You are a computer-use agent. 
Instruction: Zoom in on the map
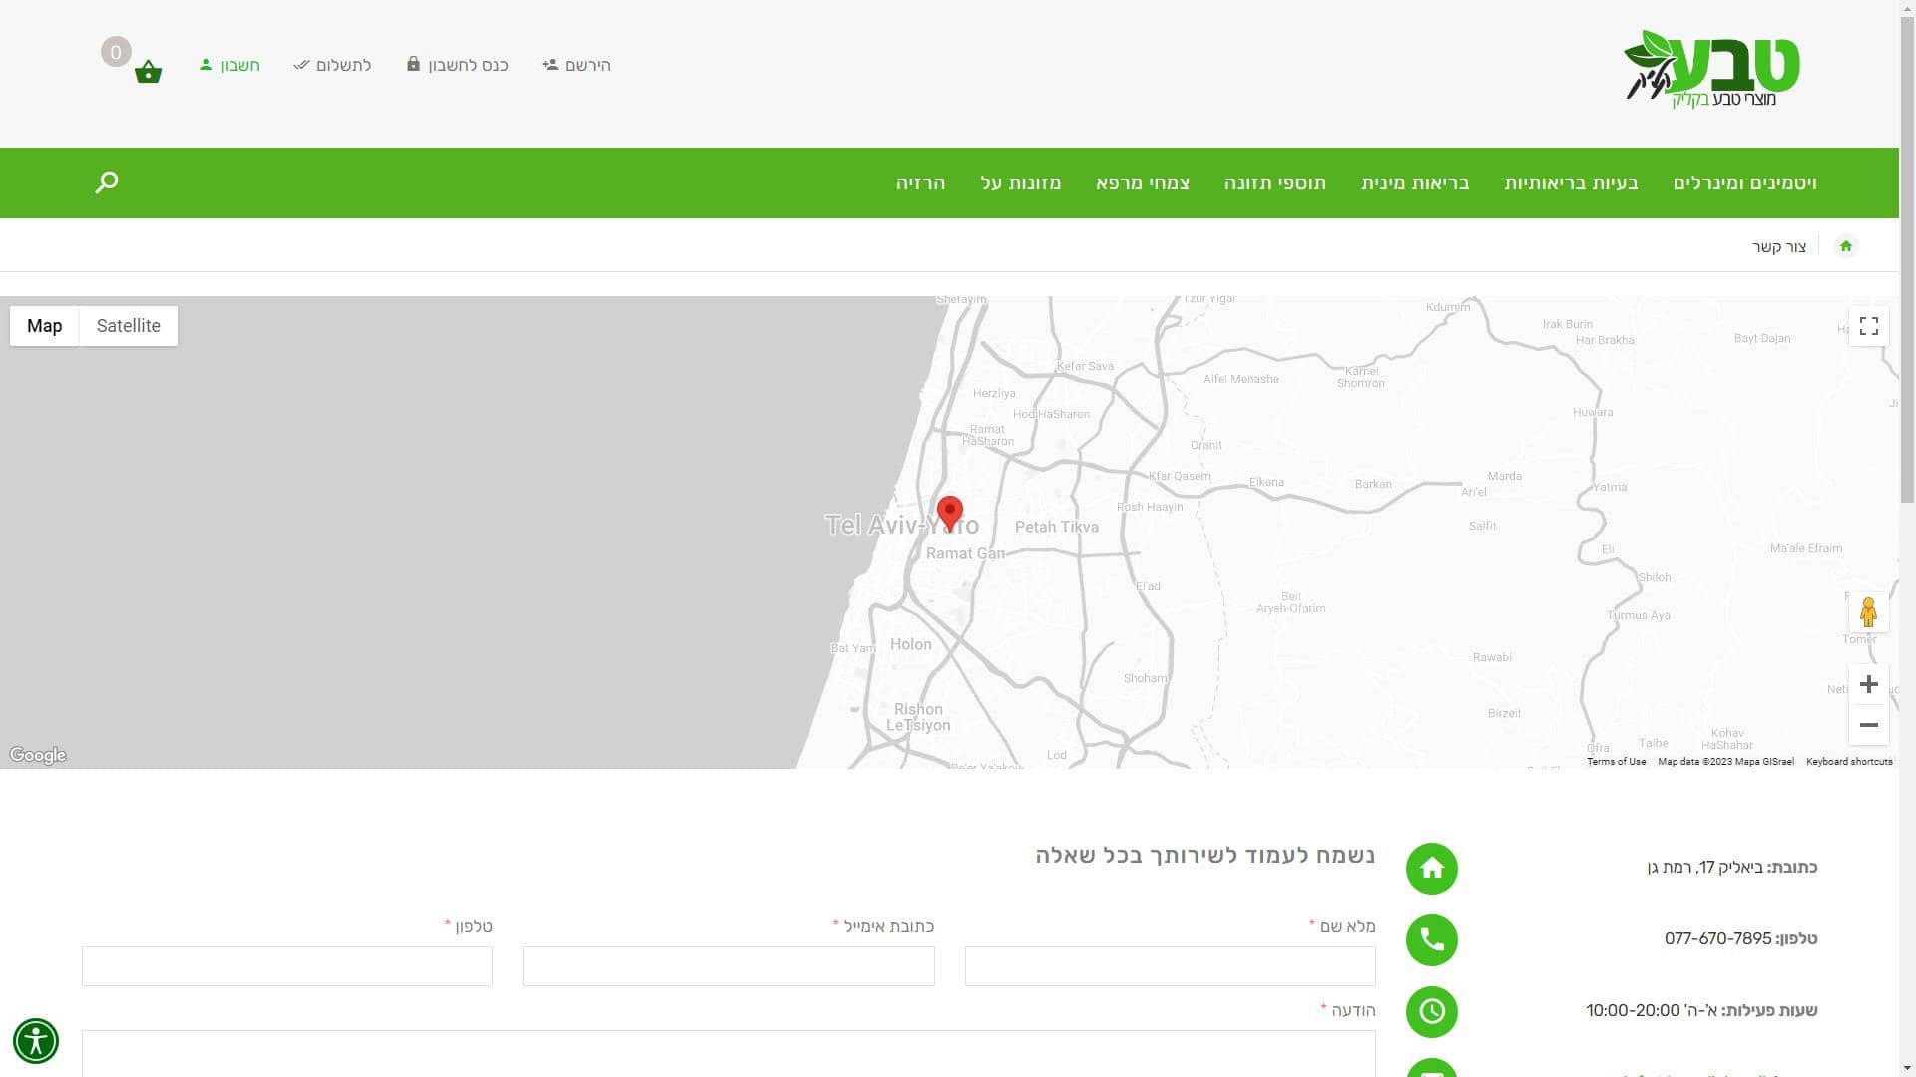1868,684
